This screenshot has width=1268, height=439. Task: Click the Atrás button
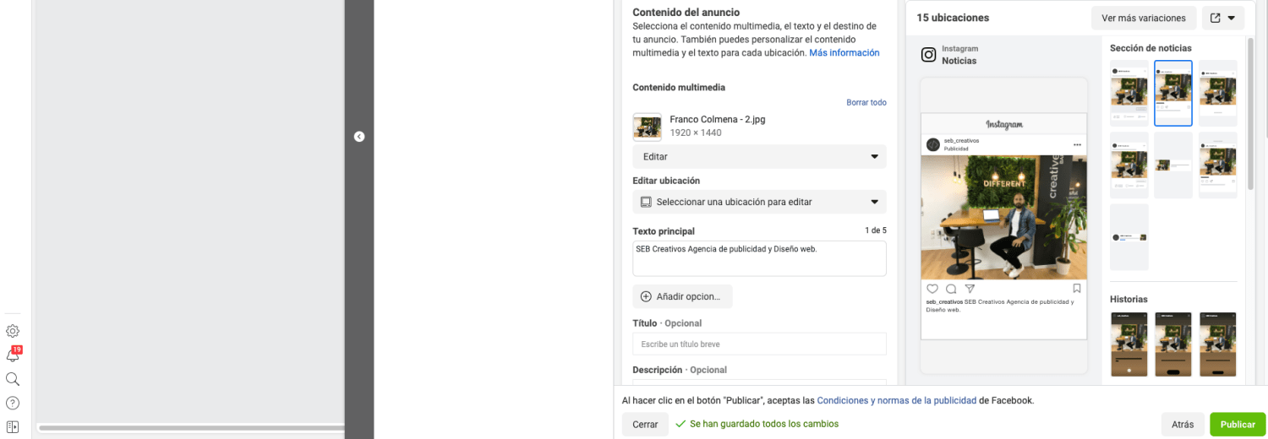[x=1183, y=424]
